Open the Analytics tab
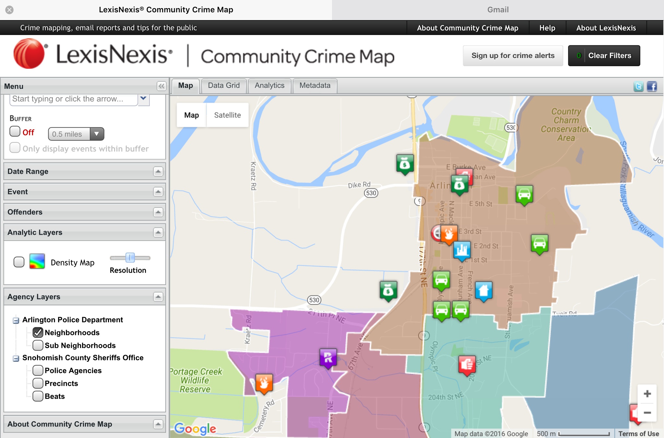This screenshot has height=438, width=664. (269, 86)
